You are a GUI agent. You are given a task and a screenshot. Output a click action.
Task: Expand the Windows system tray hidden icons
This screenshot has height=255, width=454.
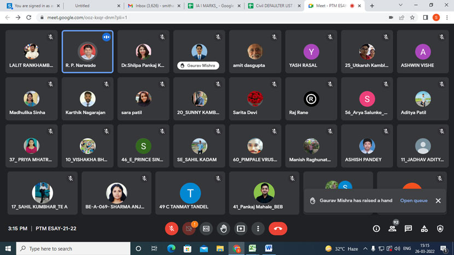pyautogui.click(x=365, y=248)
